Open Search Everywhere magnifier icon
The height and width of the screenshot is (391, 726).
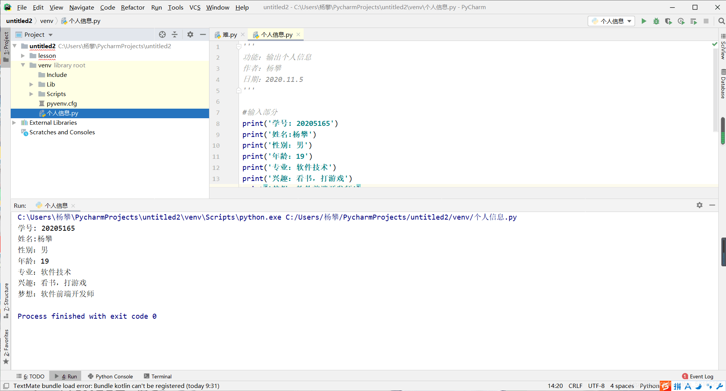click(721, 21)
